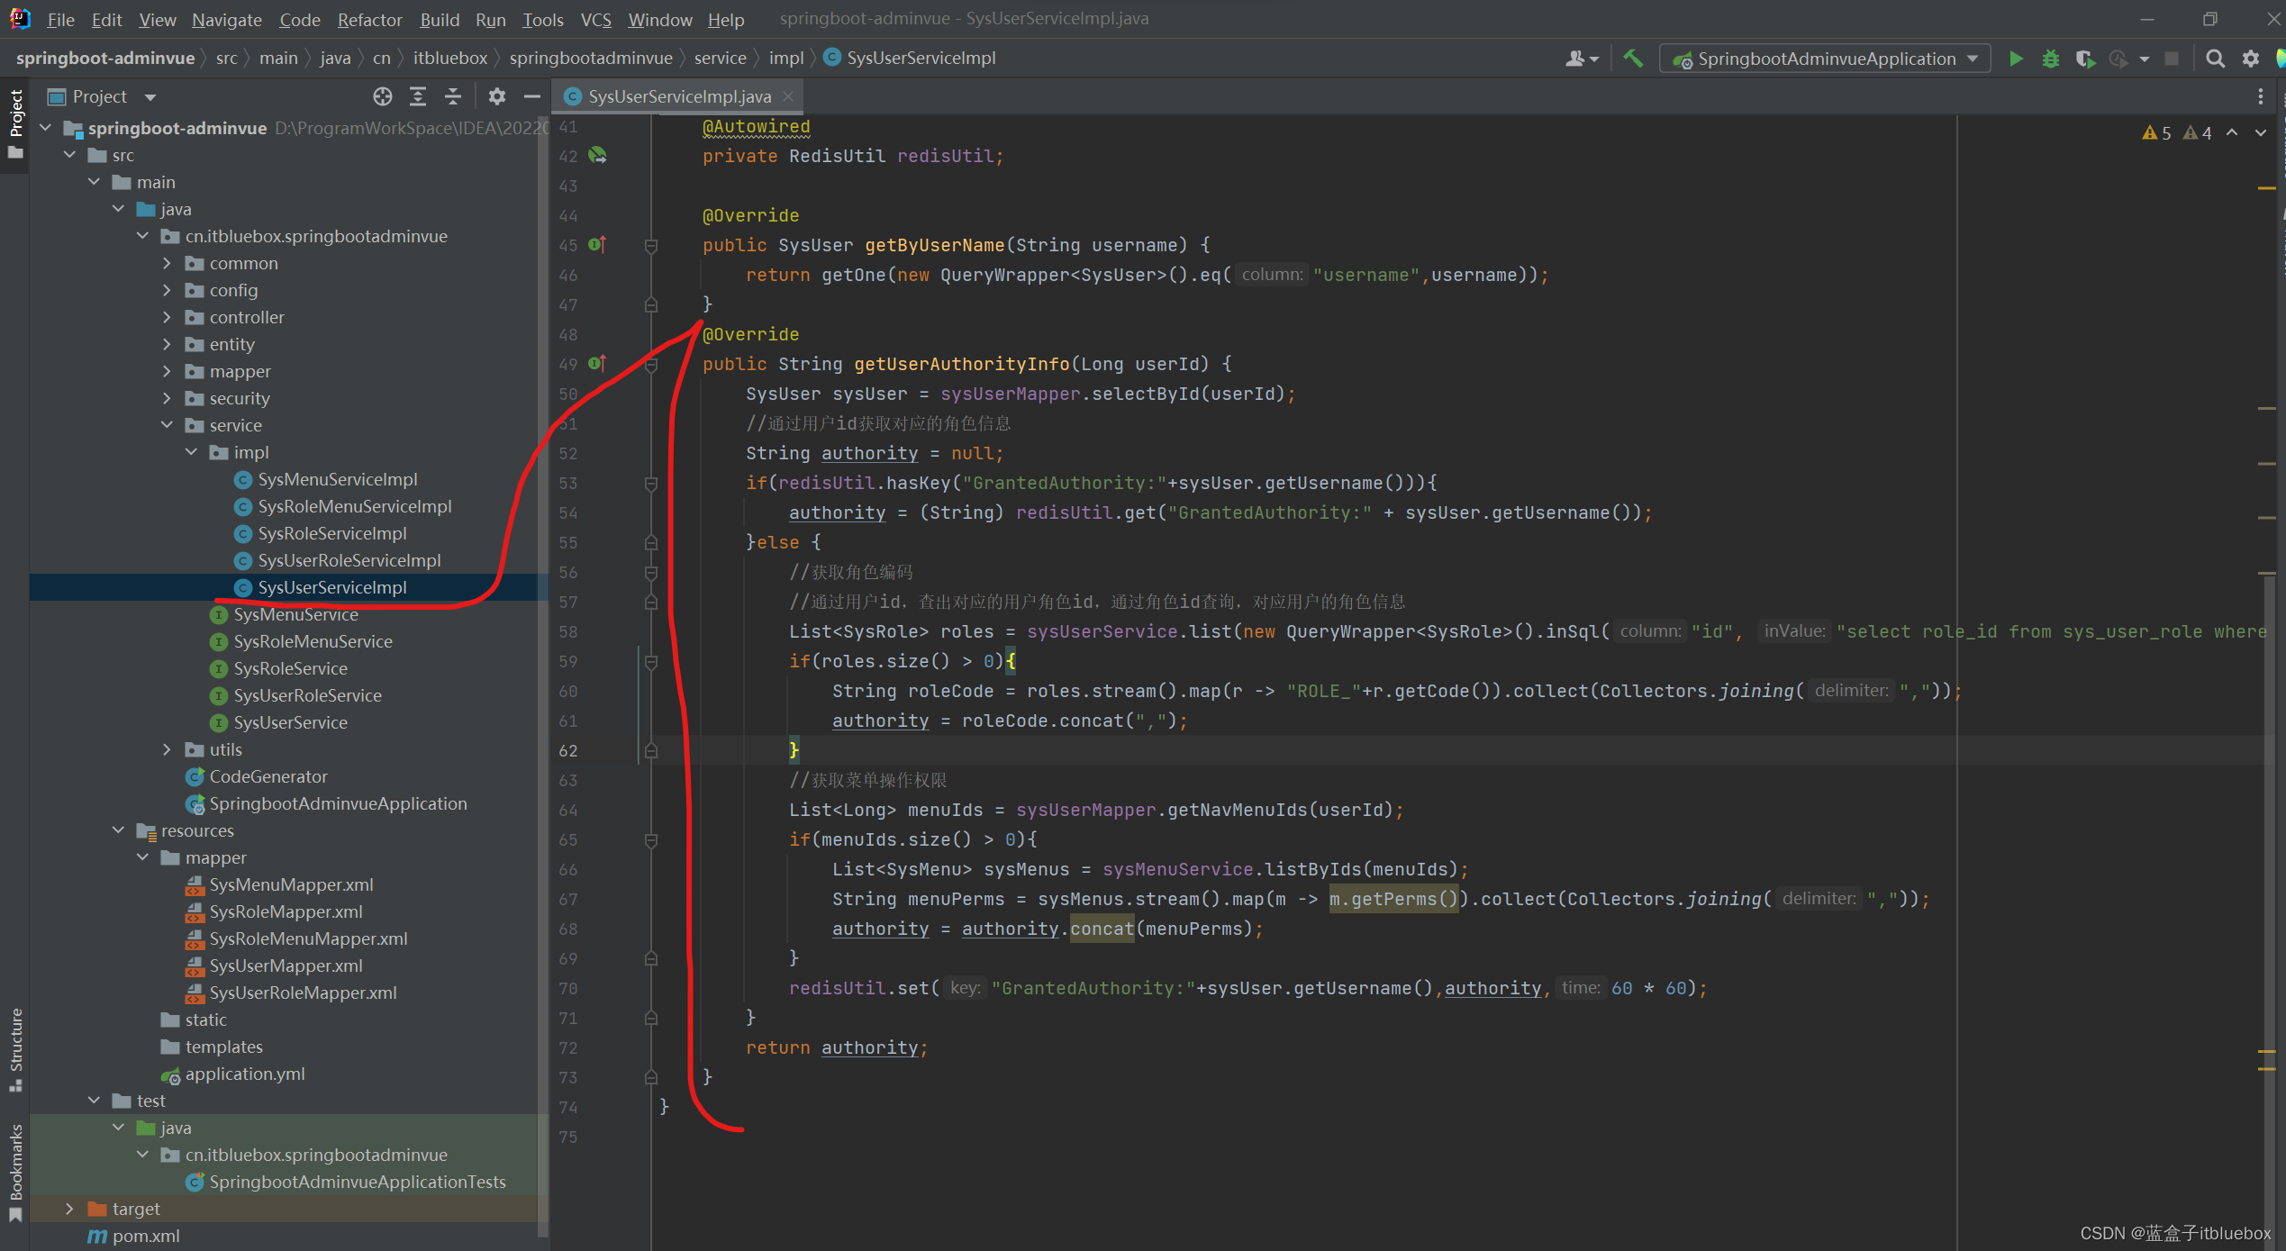Open SpringbootAdminvueApplication run configuration dropdown
This screenshot has height=1251, width=2286.
1825,59
